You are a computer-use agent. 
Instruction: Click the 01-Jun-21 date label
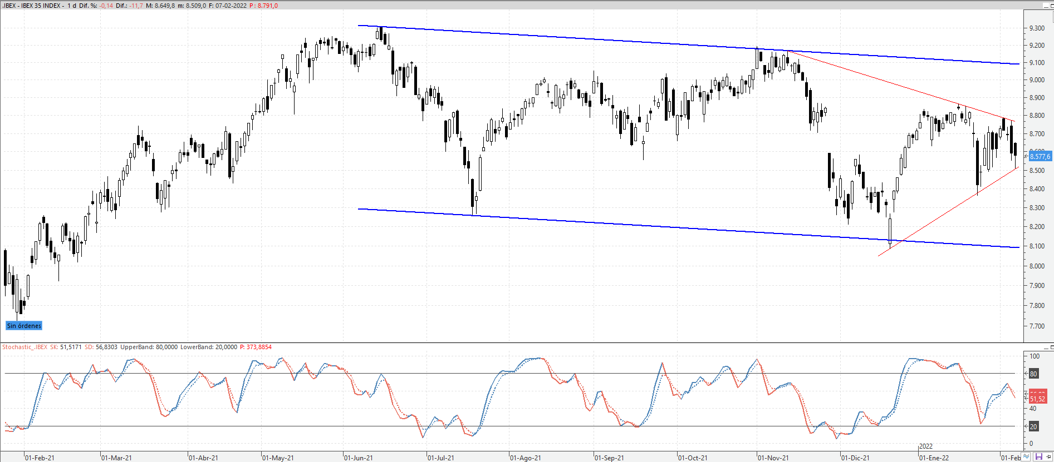(359, 458)
